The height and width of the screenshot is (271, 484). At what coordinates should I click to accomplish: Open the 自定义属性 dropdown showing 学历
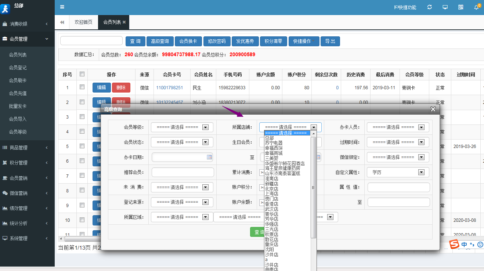(x=398, y=172)
